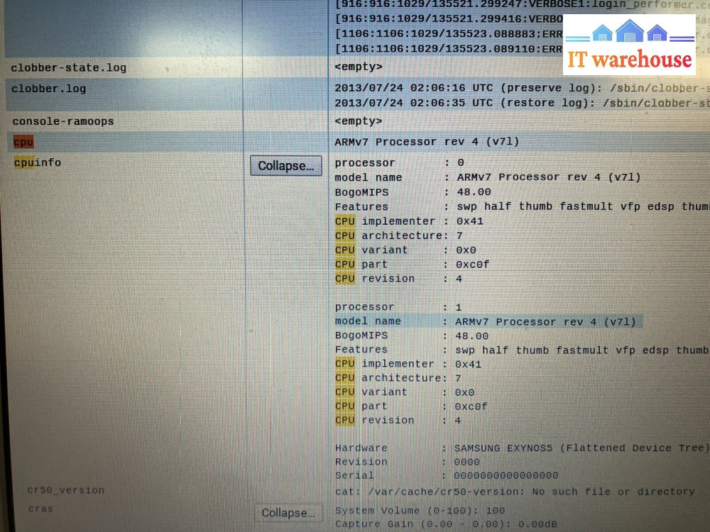Image resolution: width=710 pixels, height=532 pixels.
Task: Click the IT warehouse logo
Action: [x=629, y=45]
